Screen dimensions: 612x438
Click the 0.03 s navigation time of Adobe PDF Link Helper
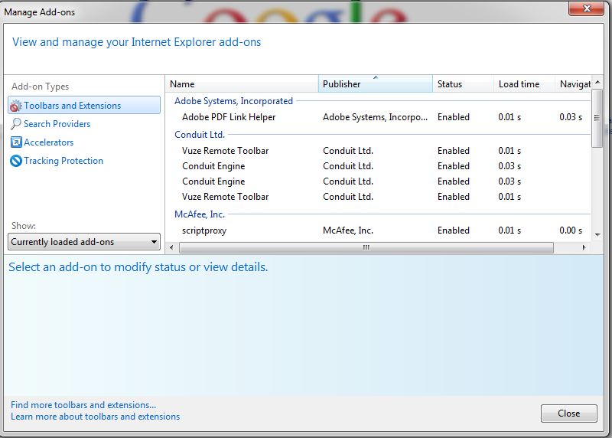click(571, 117)
